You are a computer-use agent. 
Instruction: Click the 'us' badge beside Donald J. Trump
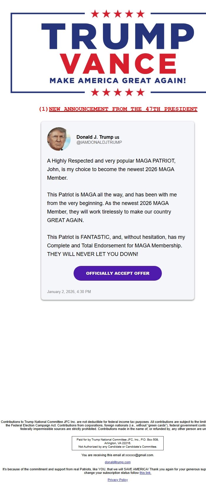(x=117, y=137)
